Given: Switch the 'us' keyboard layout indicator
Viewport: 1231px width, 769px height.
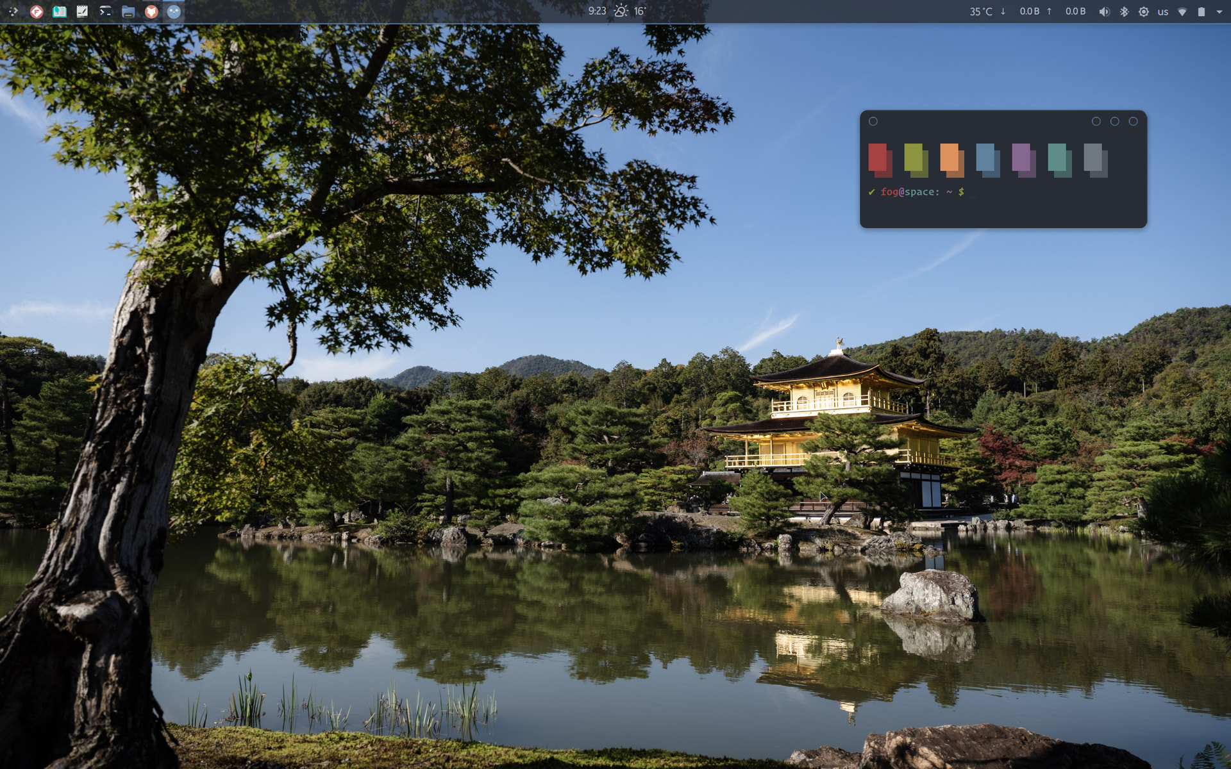Looking at the screenshot, I should pyautogui.click(x=1162, y=12).
